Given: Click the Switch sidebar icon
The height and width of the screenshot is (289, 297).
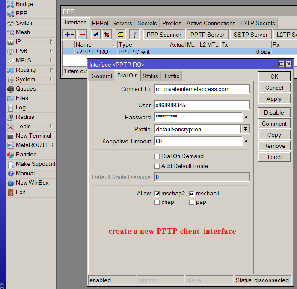Looking at the screenshot, I should [x=11, y=23].
